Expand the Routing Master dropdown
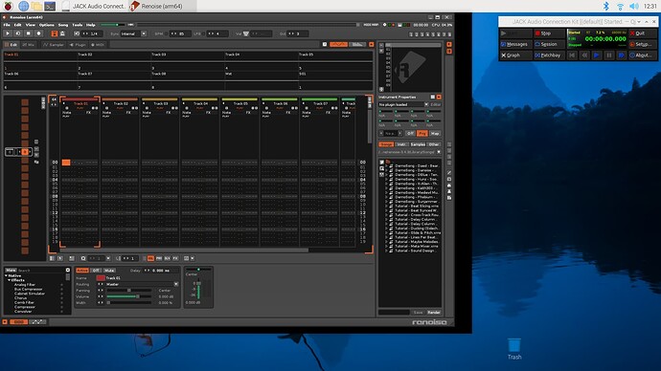This screenshot has height=371, width=661. pos(142,284)
